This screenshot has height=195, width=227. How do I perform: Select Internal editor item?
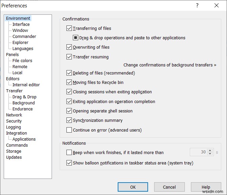click(26, 85)
